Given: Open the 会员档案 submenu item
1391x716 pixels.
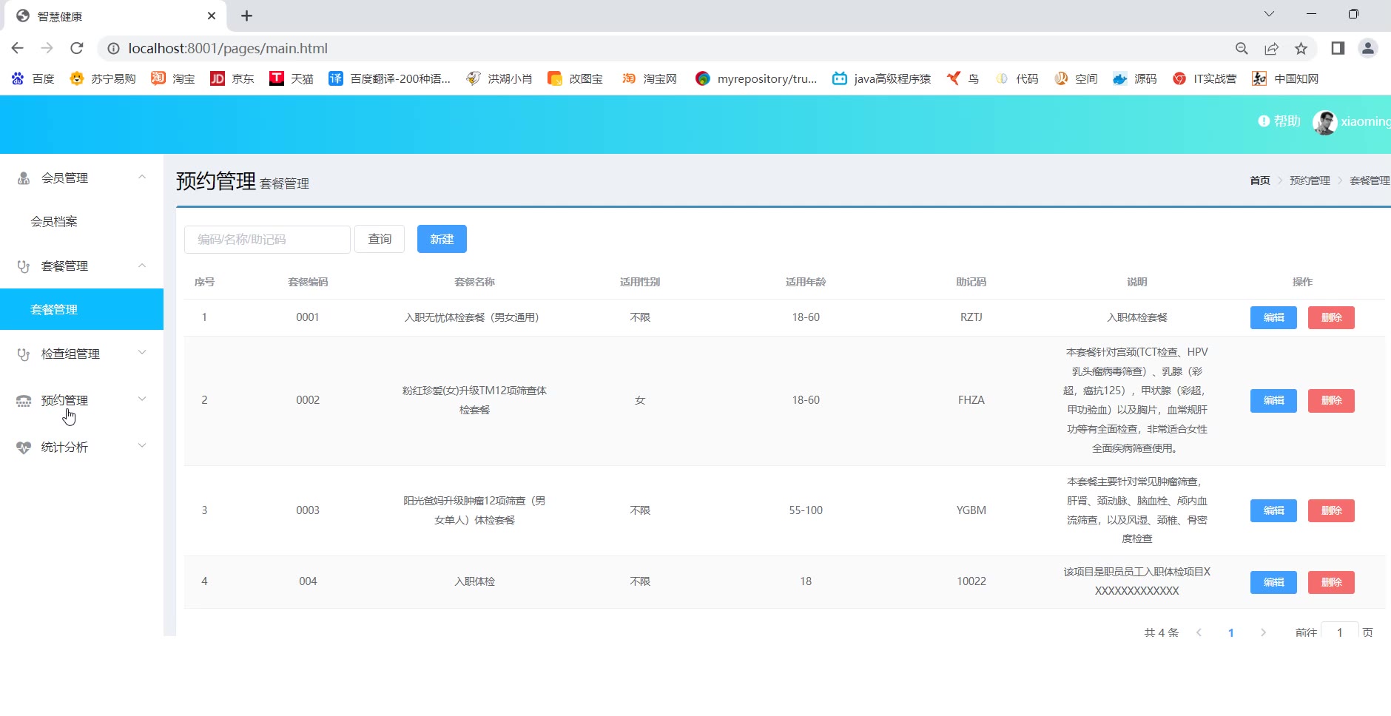Looking at the screenshot, I should 54,221.
